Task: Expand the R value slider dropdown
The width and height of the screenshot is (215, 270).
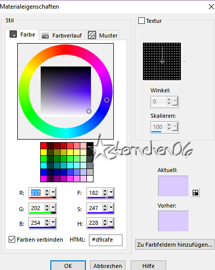Action: click(x=53, y=192)
